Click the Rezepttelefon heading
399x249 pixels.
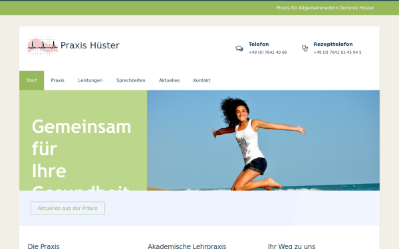coord(333,44)
